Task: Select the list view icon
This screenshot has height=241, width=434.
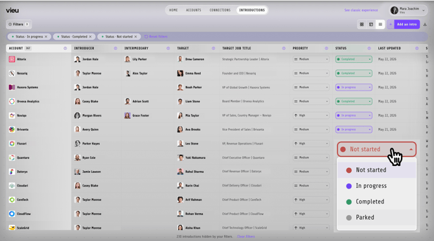Action: click(x=380, y=25)
